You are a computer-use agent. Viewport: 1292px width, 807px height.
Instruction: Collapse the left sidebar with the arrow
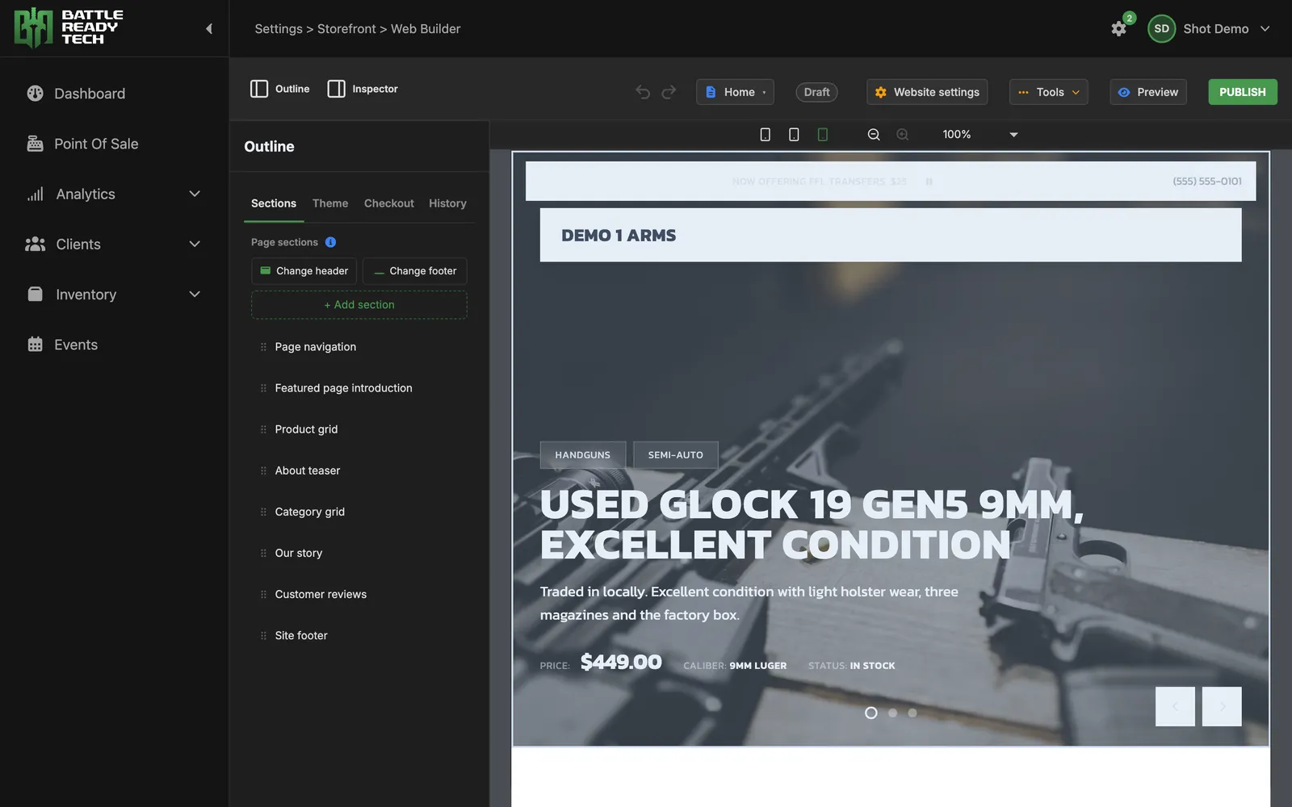click(x=208, y=29)
